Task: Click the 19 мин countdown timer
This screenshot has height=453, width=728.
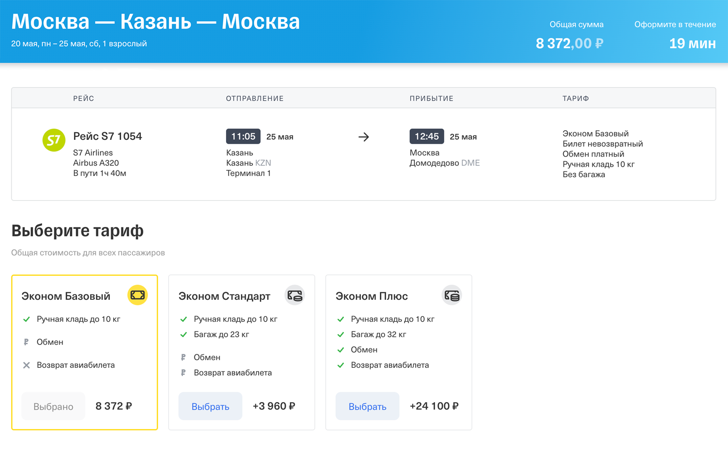Action: pyautogui.click(x=693, y=44)
